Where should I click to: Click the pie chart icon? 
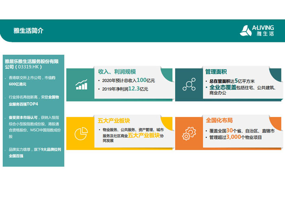81,134
